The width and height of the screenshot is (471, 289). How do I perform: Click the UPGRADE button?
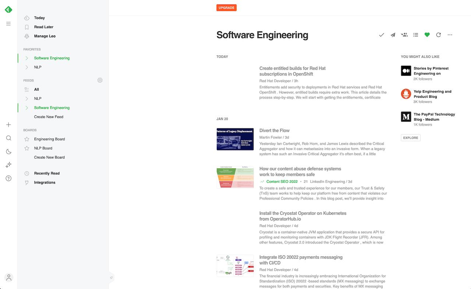coord(226,7)
